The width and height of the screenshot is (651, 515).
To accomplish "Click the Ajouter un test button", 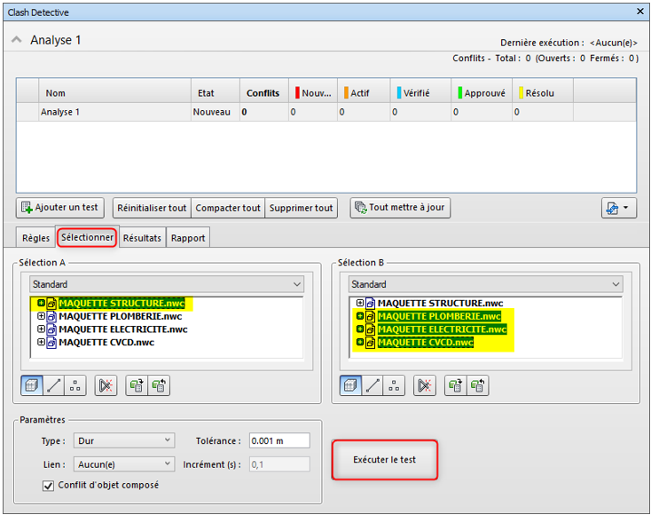I will point(59,208).
